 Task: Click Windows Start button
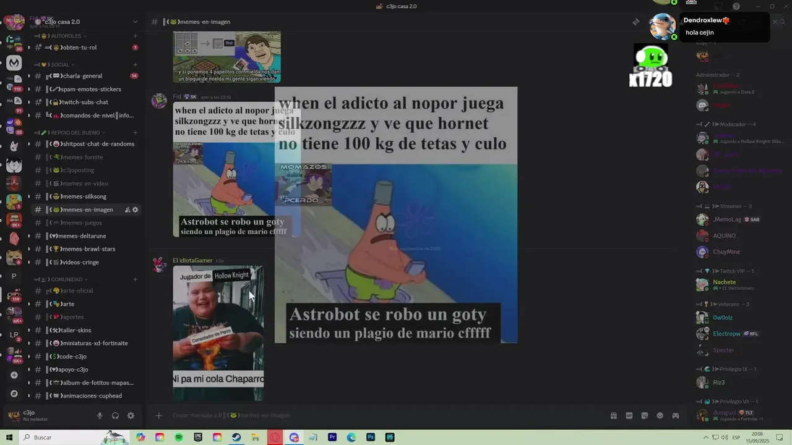(x=9, y=437)
